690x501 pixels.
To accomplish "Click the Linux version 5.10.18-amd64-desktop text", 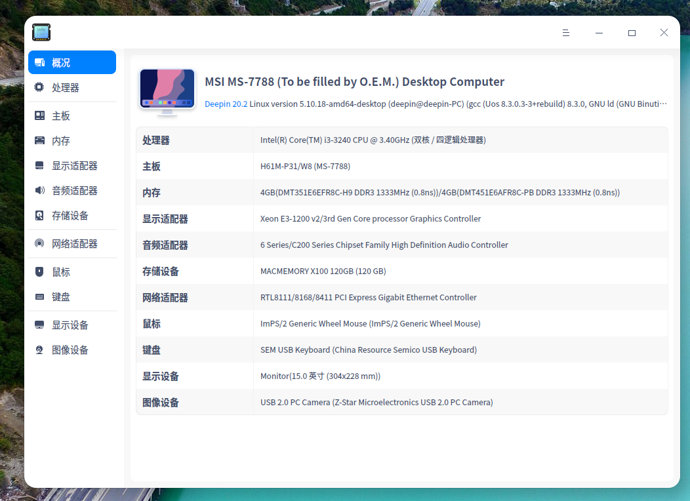I will [317, 104].
